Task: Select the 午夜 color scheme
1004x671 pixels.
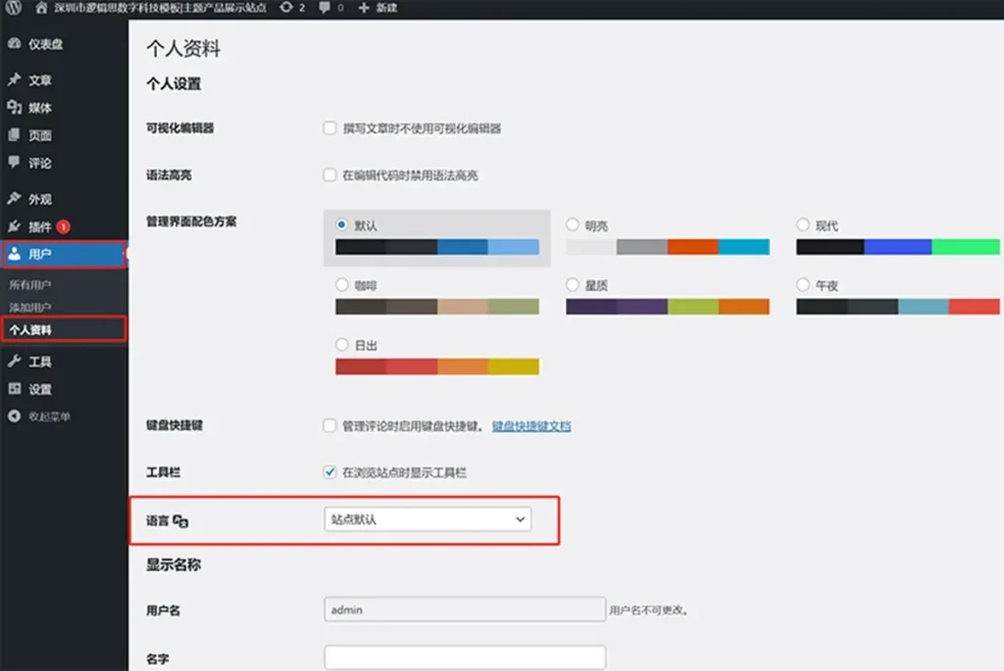Action: [x=803, y=284]
